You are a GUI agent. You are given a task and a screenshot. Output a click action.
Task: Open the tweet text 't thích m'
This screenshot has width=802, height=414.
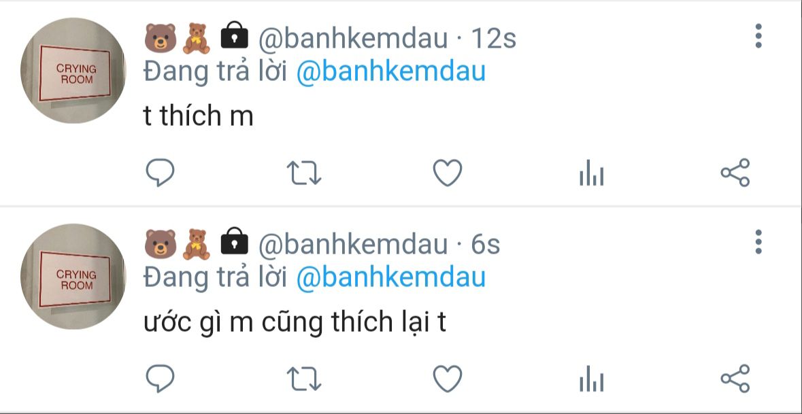coord(199,116)
